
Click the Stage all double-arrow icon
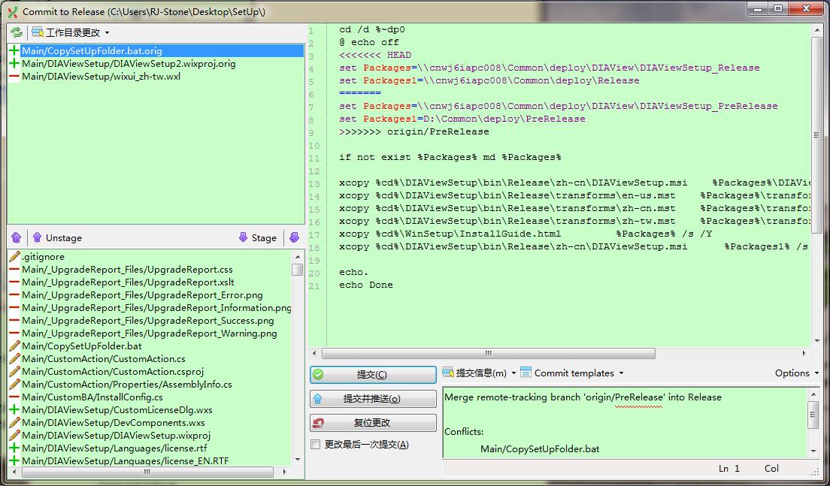coord(294,237)
